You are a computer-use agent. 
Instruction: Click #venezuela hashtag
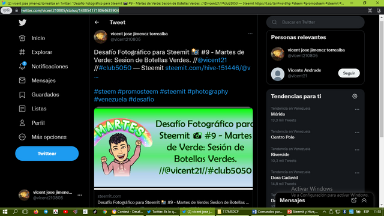point(110,99)
